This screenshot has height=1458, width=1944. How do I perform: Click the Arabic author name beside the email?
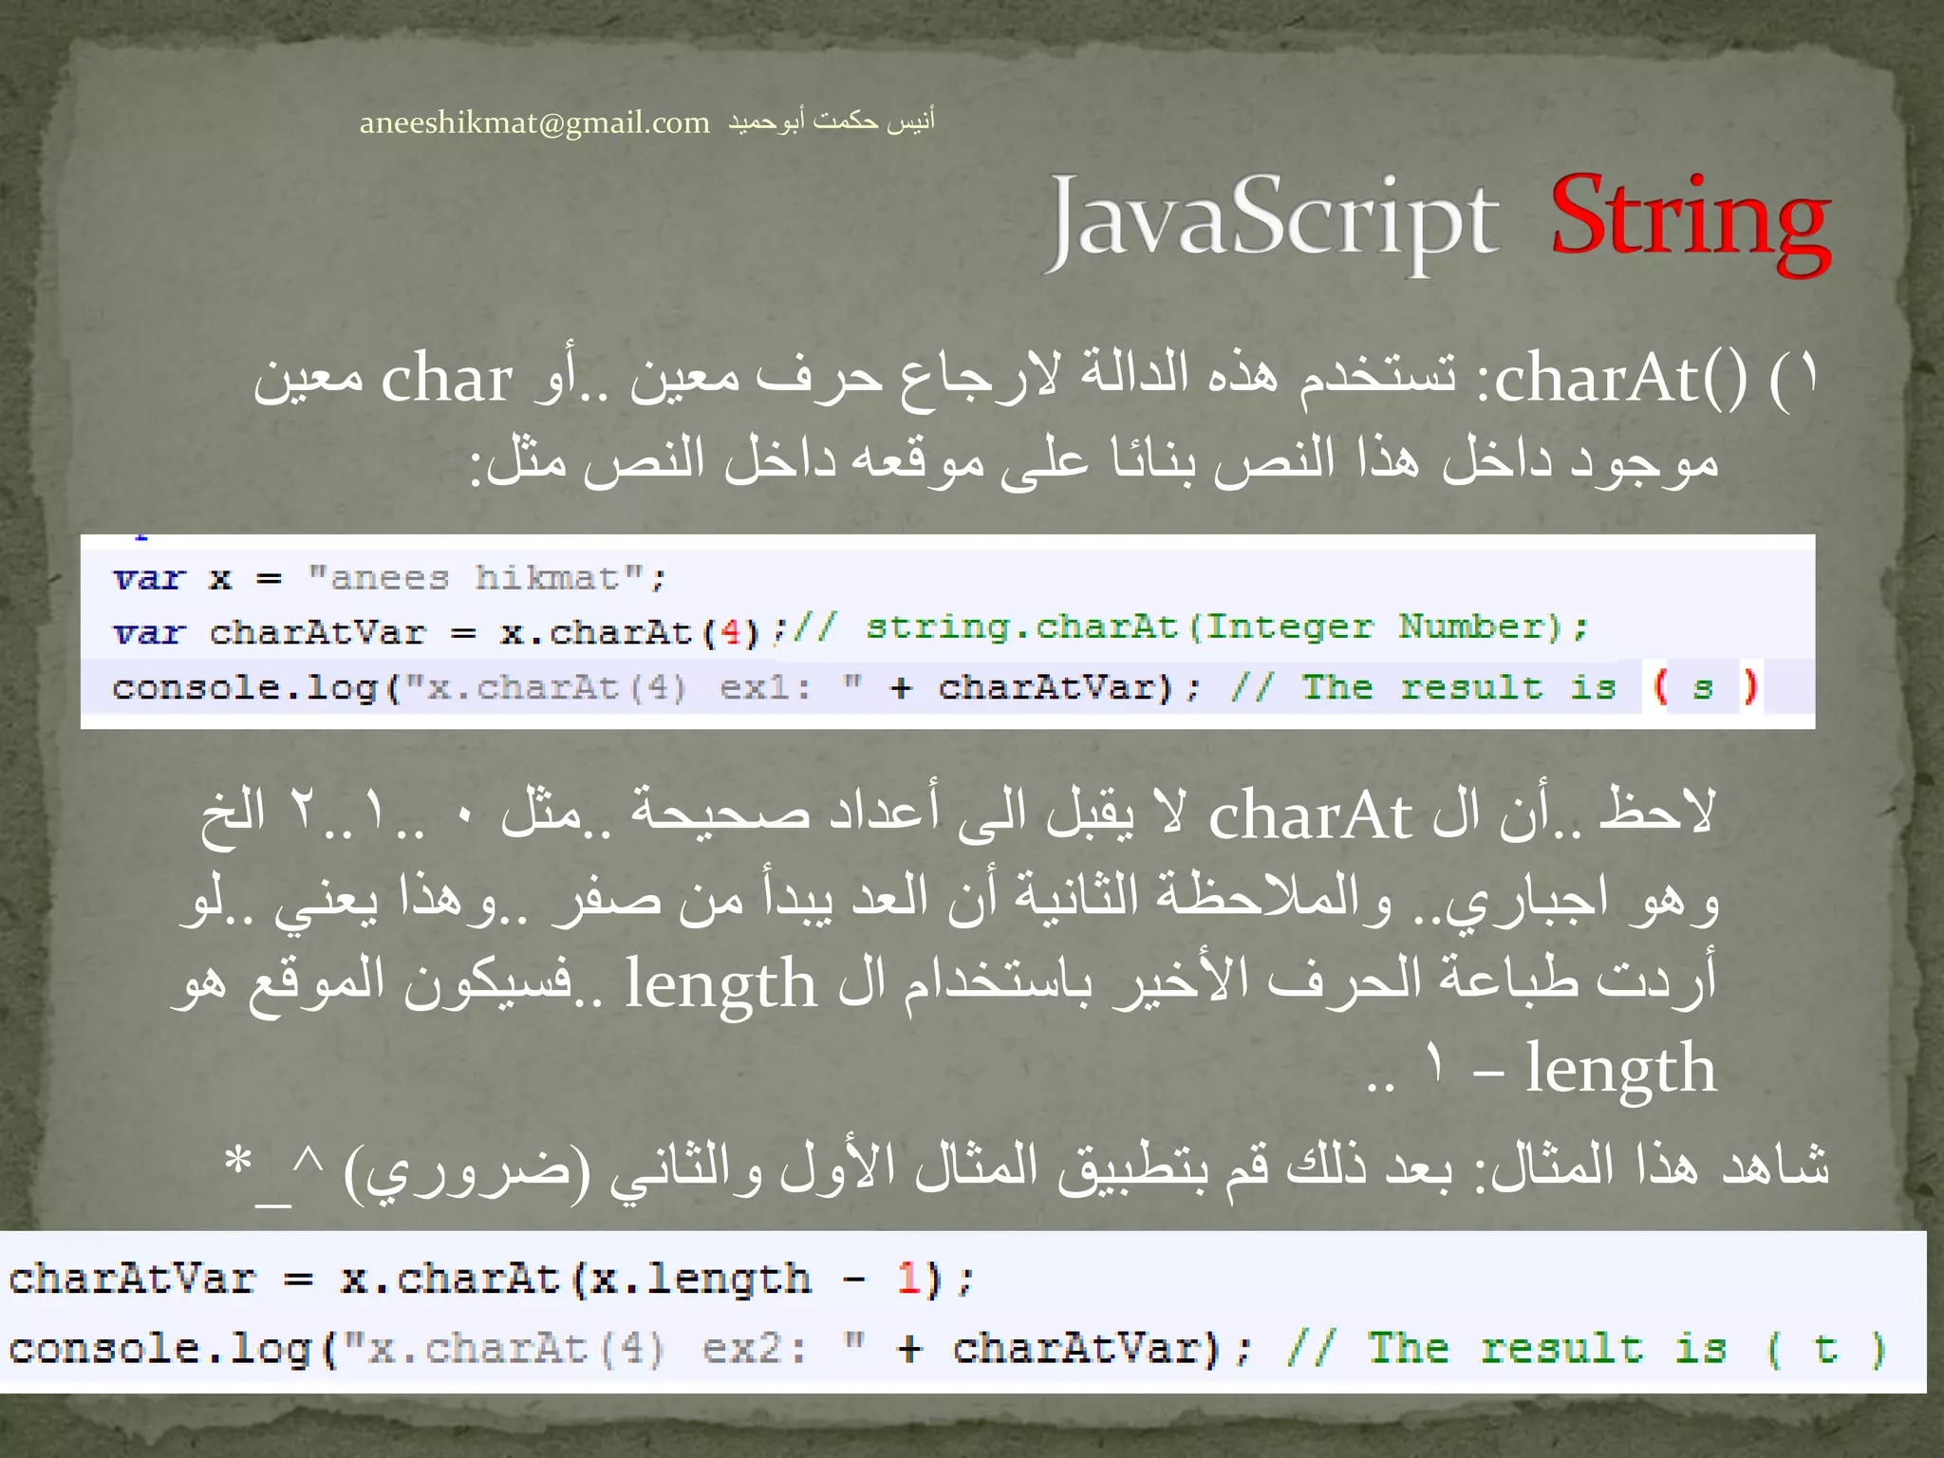pos(832,121)
